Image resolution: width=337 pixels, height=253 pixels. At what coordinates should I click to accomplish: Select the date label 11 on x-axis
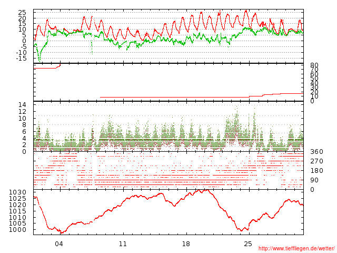tap(123, 244)
